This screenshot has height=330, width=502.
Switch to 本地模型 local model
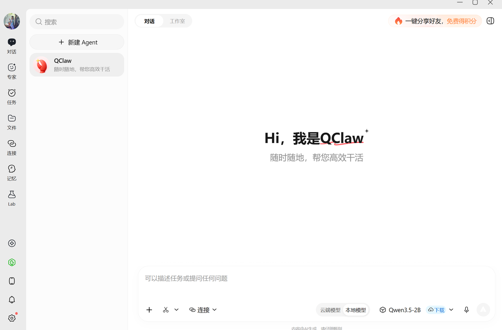[356, 310]
